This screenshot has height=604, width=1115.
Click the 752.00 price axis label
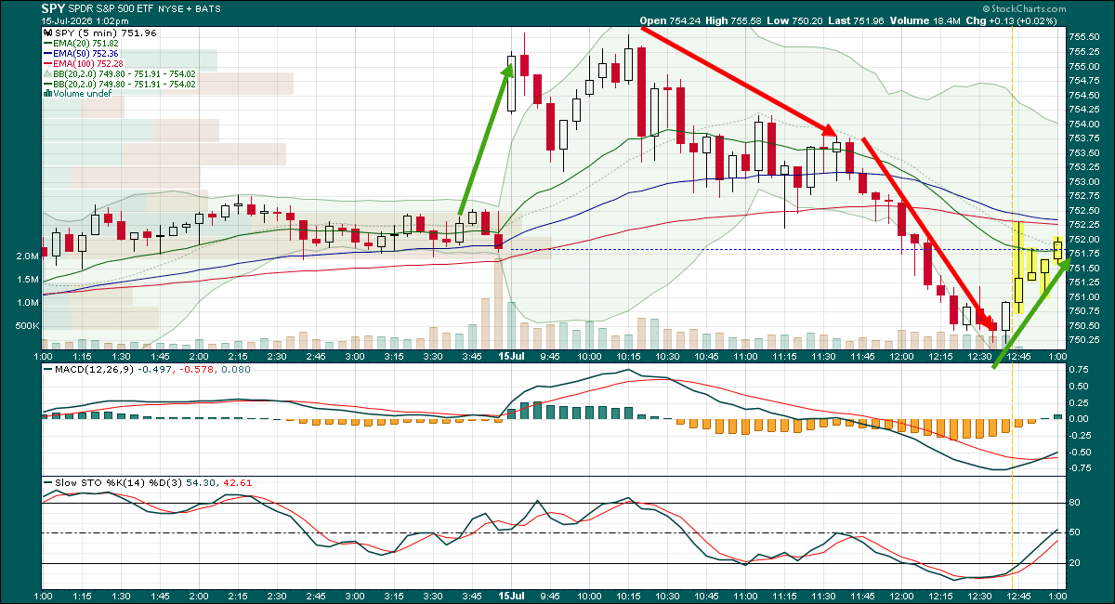[1082, 239]
